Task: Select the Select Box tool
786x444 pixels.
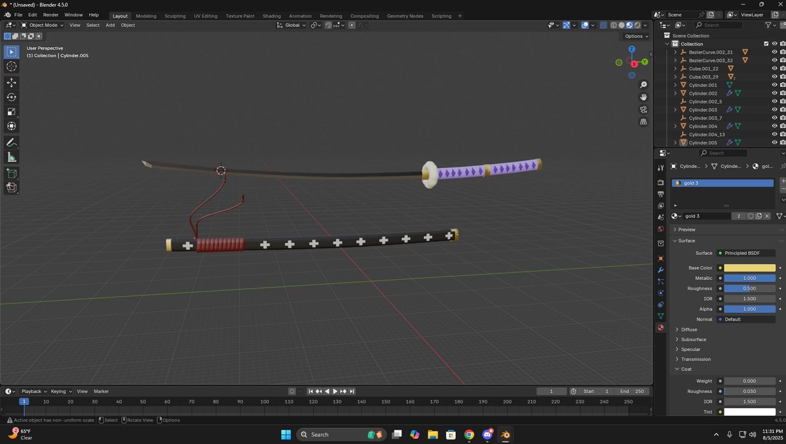Action: [12, 52]
